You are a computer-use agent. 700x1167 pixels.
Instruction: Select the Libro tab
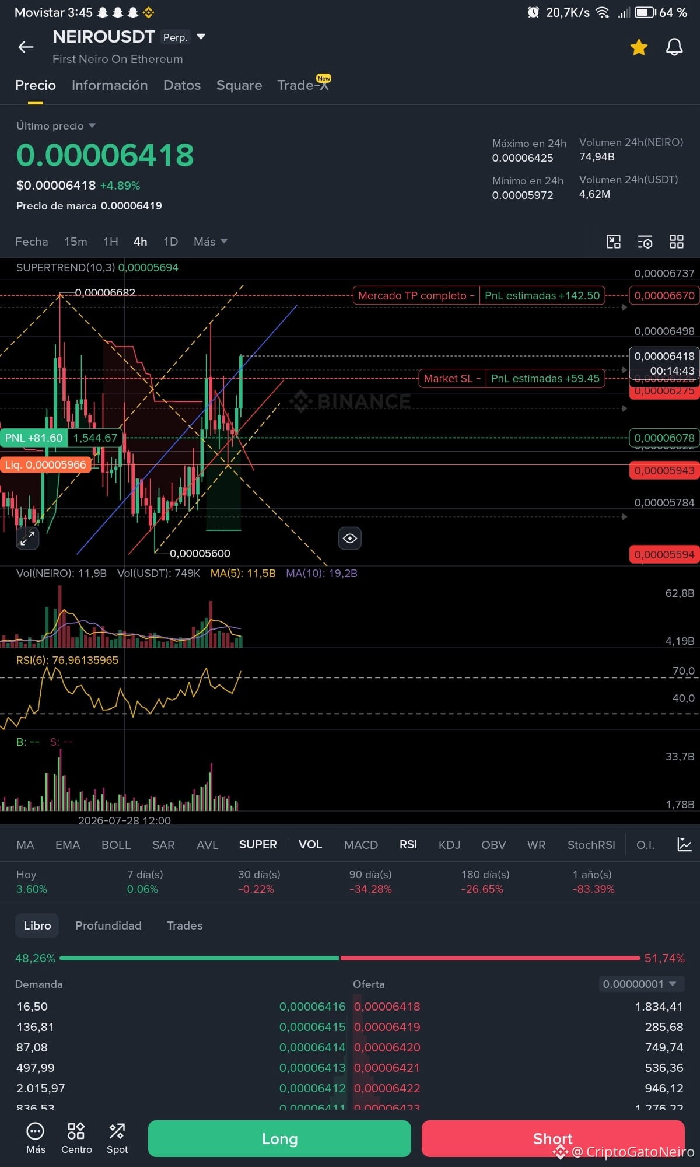37,925
